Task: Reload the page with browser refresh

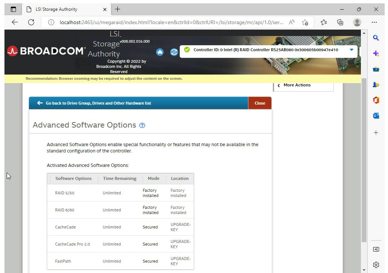Action: pos(31,22)
